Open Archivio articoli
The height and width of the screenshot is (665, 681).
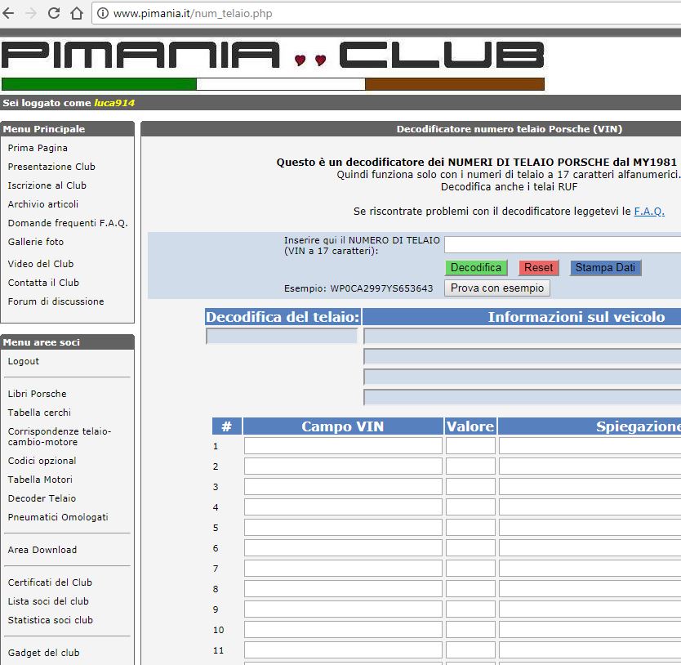tap(43, 204)
